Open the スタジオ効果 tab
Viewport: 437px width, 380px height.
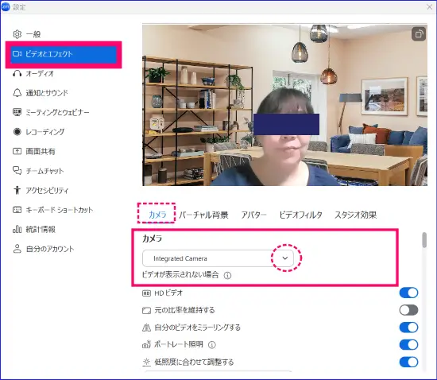[355, 215]
